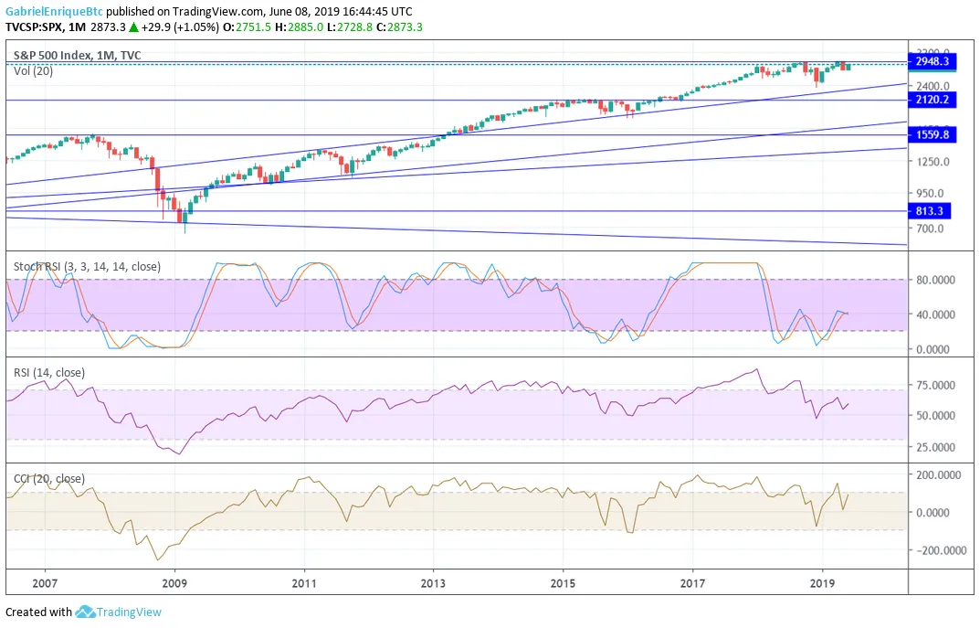
Task: Open the GabrielEnriqueBtc author profile link
Action: pos(54,11)
